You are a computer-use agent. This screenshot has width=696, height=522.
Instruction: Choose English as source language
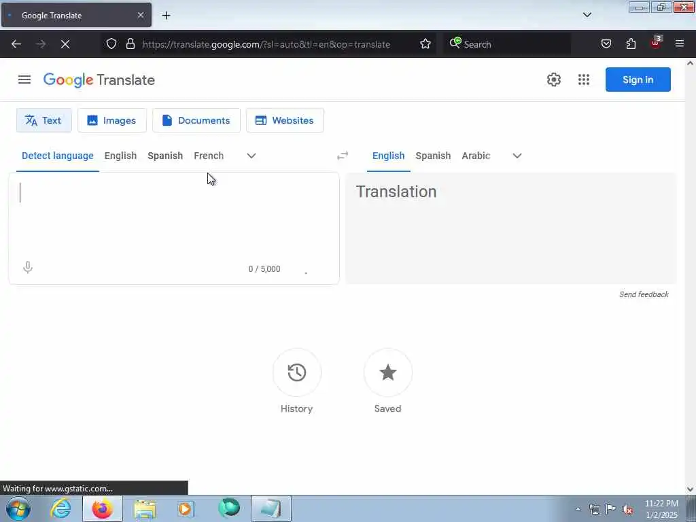coord(121,156)
